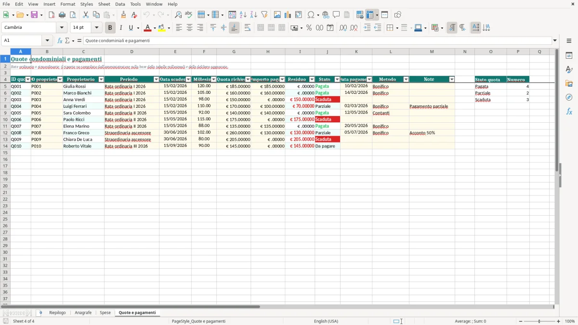Insert comment speech bubble icon

pos(336,15)
